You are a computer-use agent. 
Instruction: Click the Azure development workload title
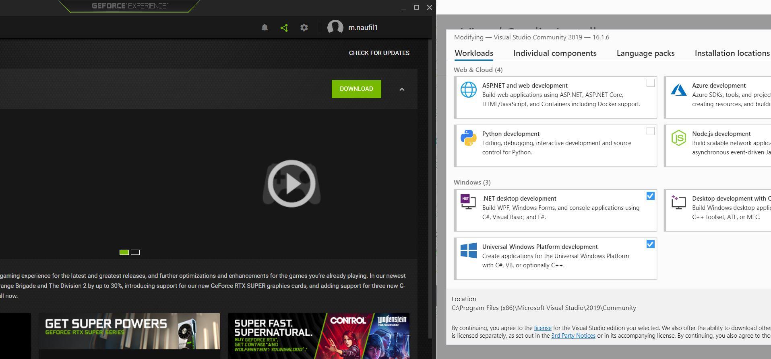coord(719,86)
